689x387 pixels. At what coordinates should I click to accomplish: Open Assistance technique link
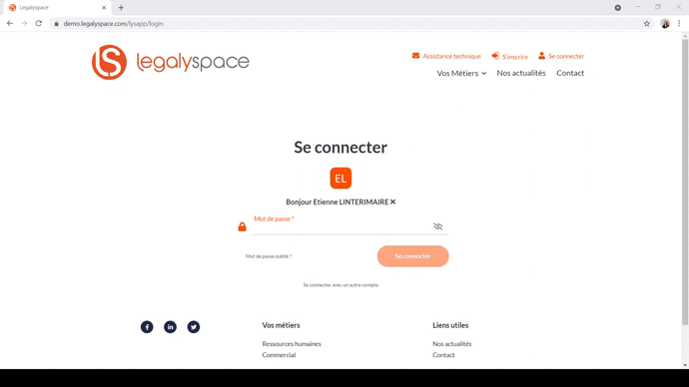[x=451, y=56]
